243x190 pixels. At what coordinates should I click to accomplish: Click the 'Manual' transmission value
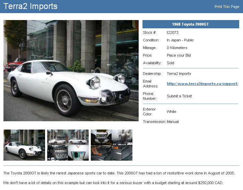[173, 122]
